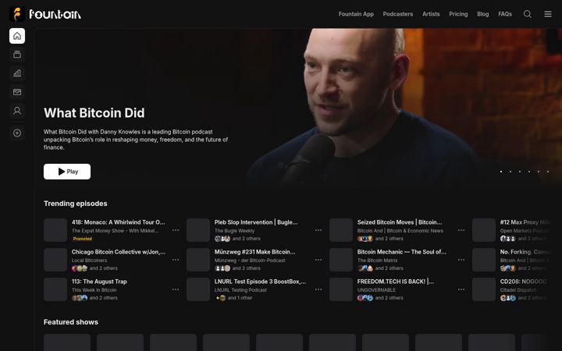Click the Trending episodes heading
This screenshot has width=562, height=351.
coord(75,204)
